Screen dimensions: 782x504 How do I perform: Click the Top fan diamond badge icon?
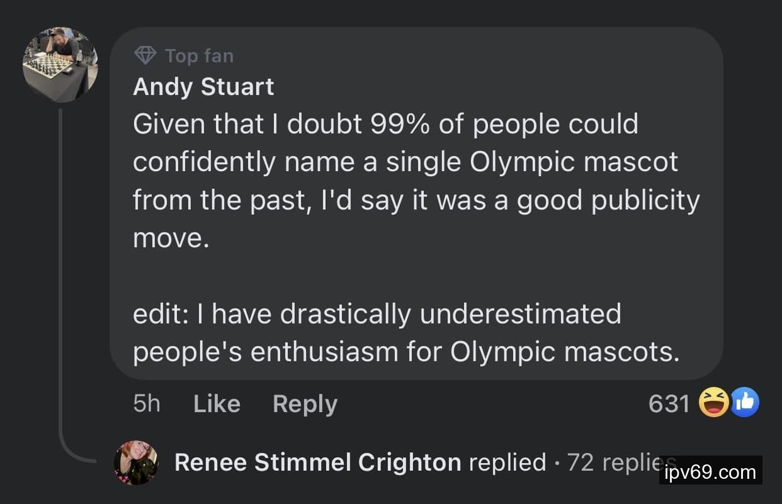point(145,56)
